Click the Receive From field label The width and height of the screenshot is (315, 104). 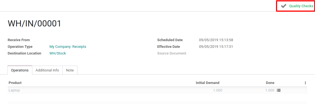[19, 40]
